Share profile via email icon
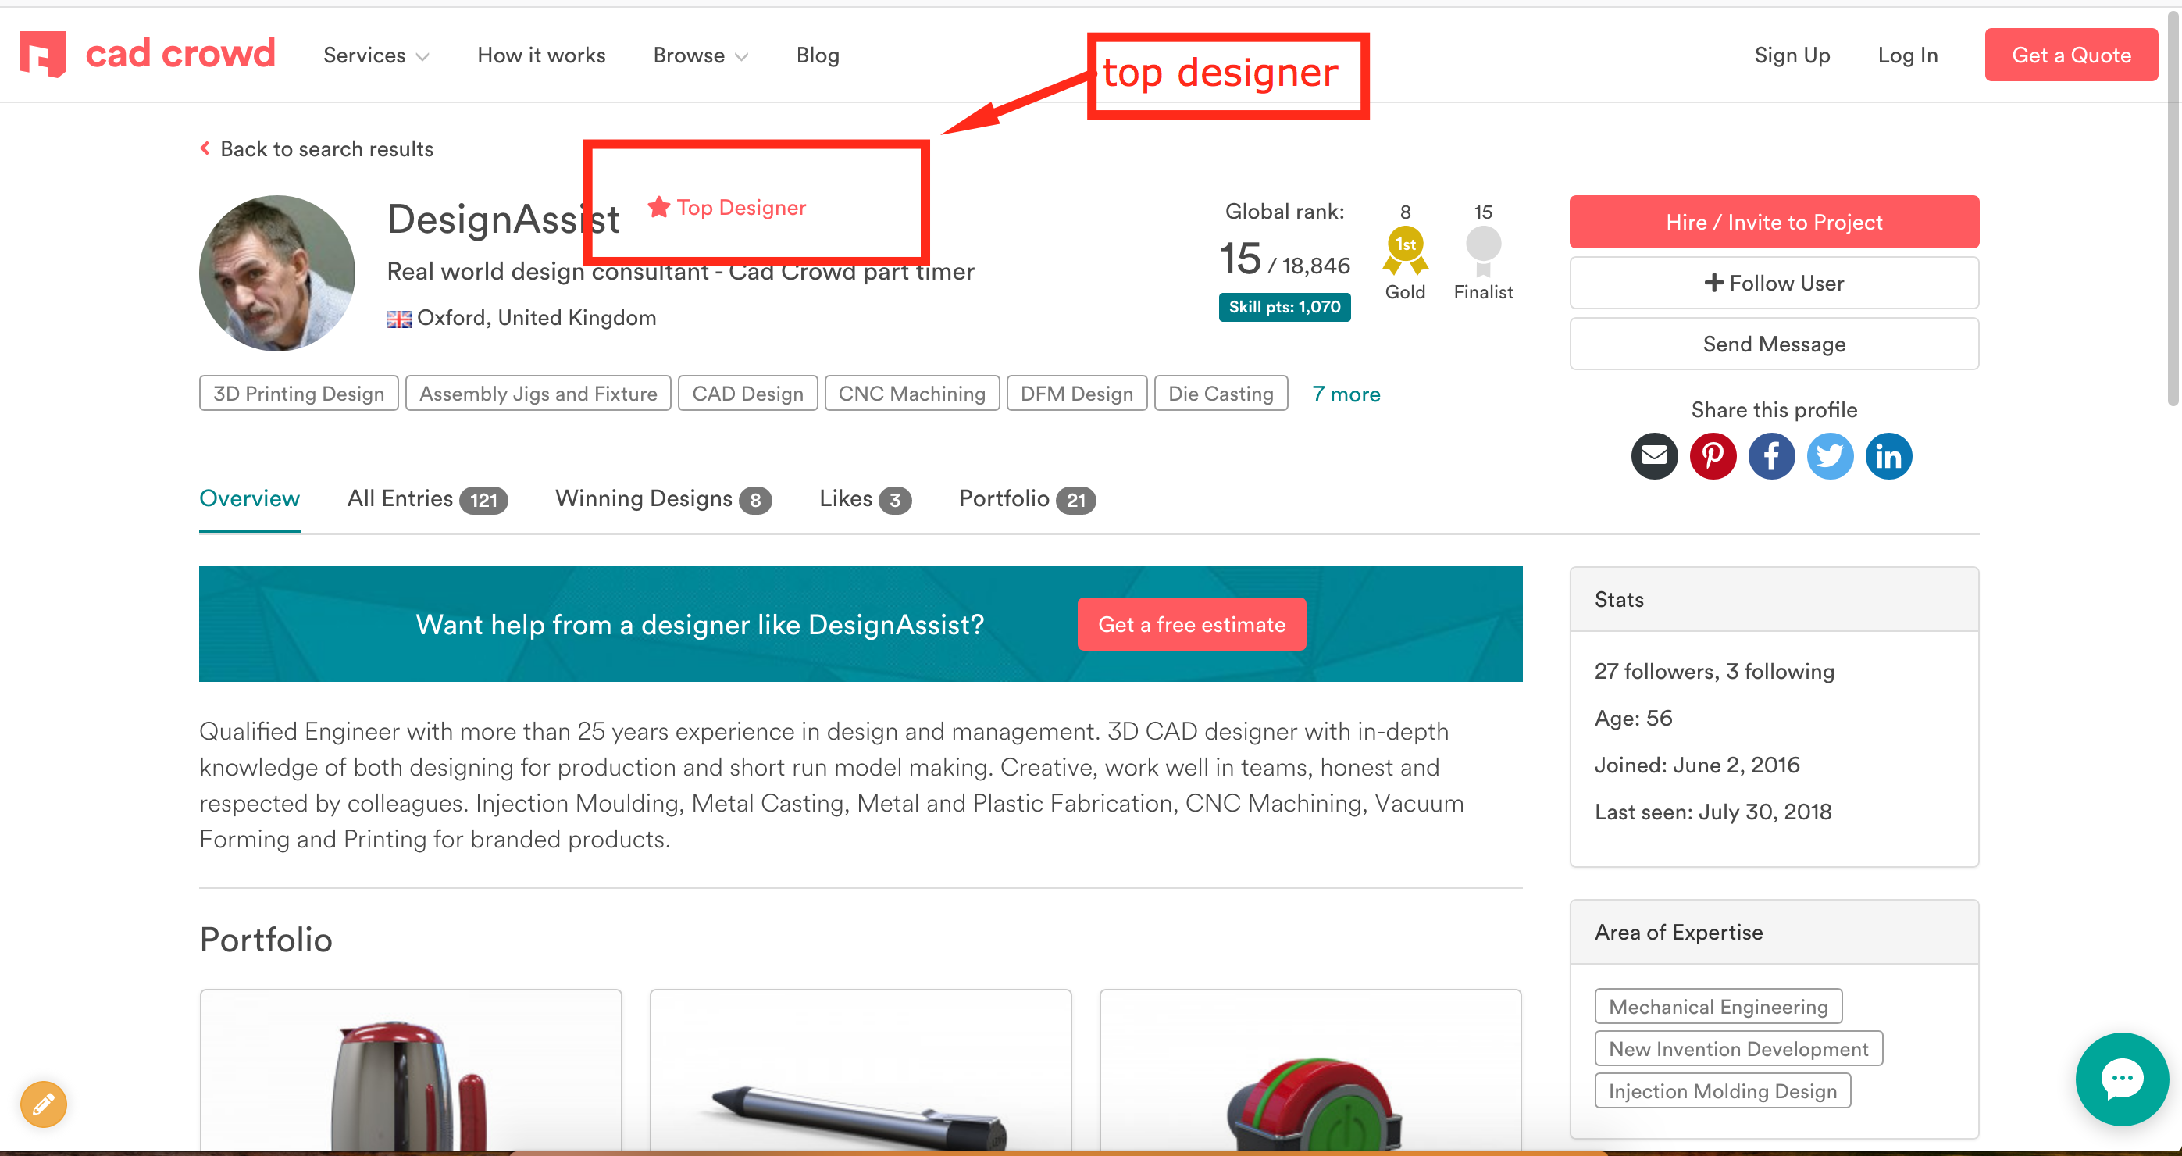 pyautogui.click(x=1654, y=455)
